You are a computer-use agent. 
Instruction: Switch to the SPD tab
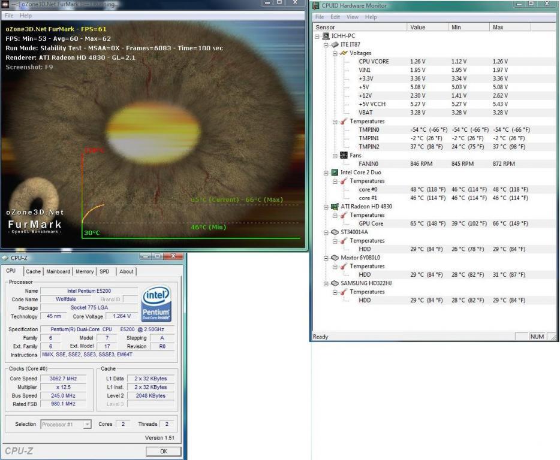(104, 271)
